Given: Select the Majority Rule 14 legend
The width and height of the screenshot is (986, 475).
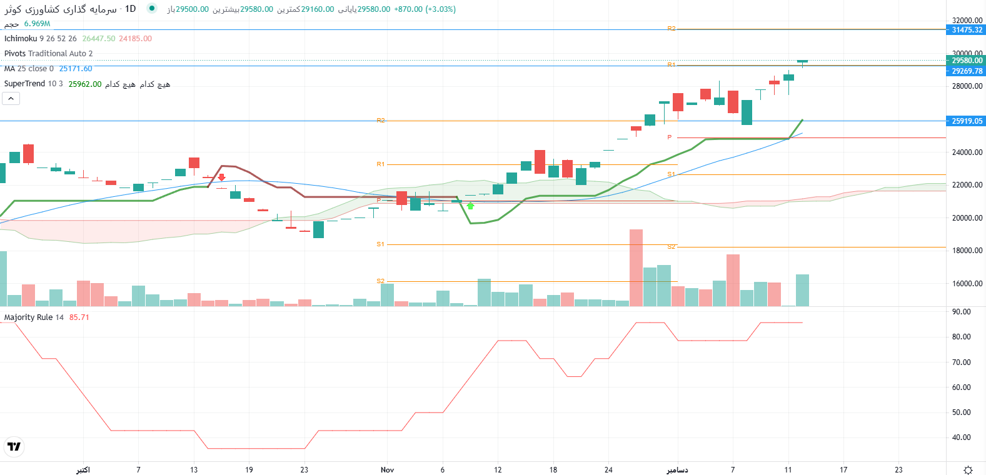Looking at the screenshot, I should tap(34, 317).
